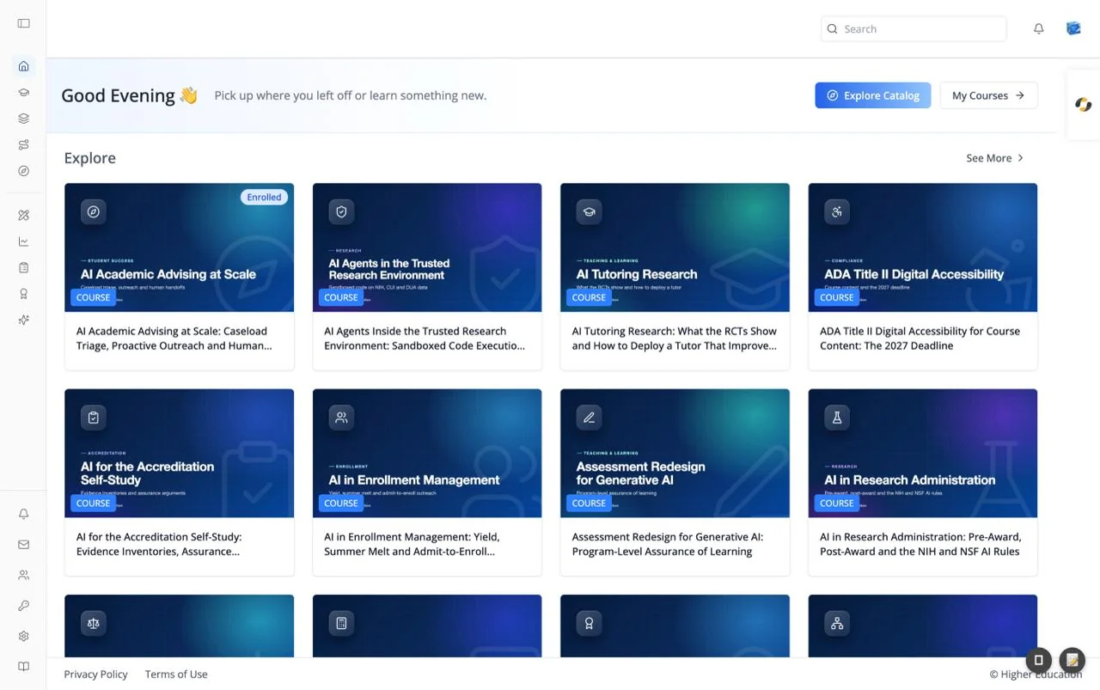This screenshot has height=690, width=1100.
Task: Click shield icon on Trusted Research Environment card
Action: [341, 211]
